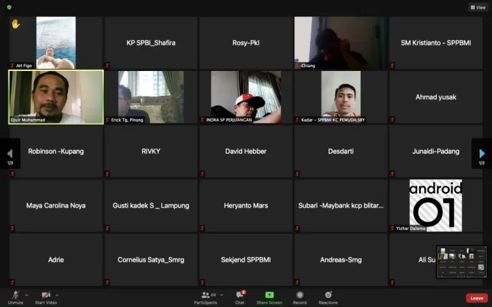Image resolution: width=492 pixels, height=307 pixels.
Task: Click the raised hand icon on AH Figo
Action: click(15, 24)
